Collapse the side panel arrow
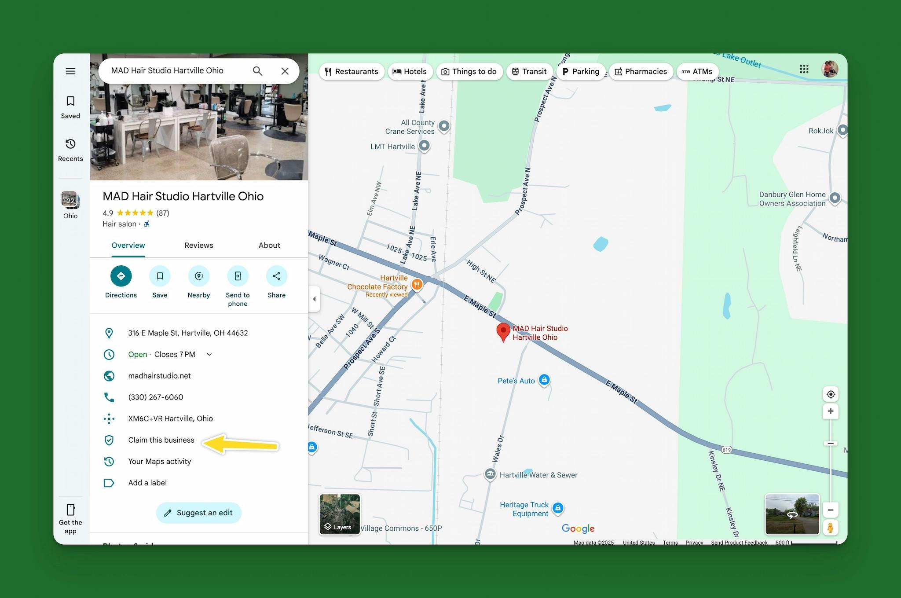The image size is (901, 598). (x=314, y=299)
